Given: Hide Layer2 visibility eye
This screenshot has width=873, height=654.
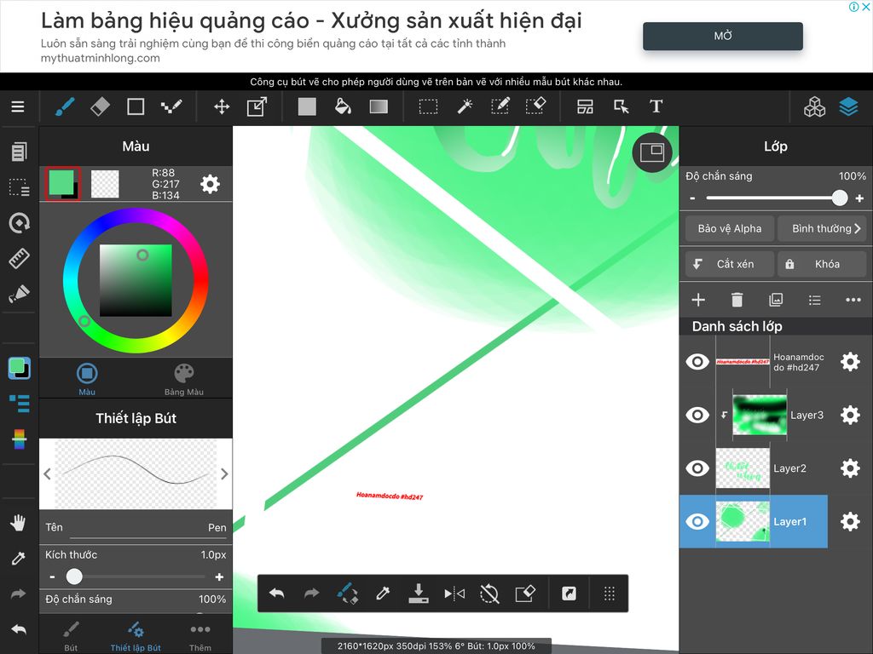Looking at the screenshot, I should 697,468.
